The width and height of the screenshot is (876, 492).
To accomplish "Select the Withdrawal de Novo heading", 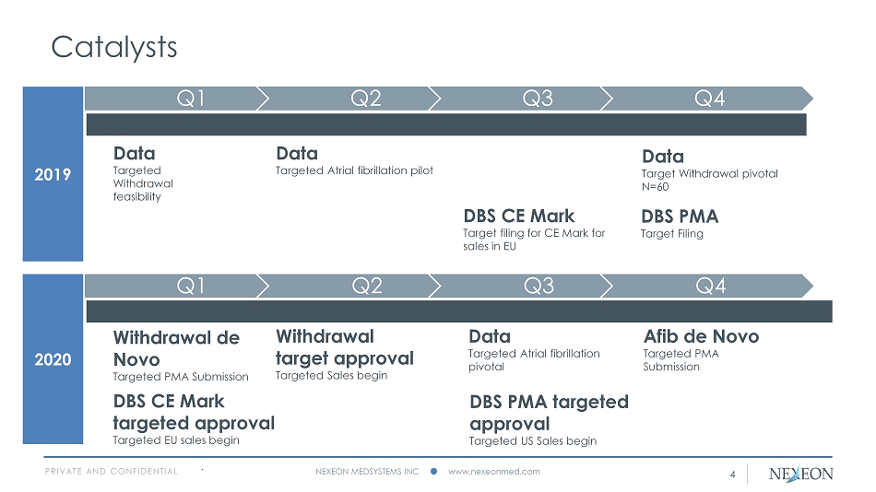I will (176, 348).
